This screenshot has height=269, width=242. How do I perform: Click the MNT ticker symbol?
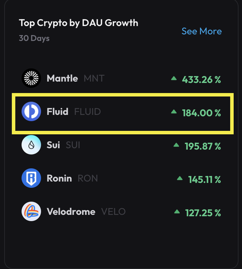click(94, 79)
